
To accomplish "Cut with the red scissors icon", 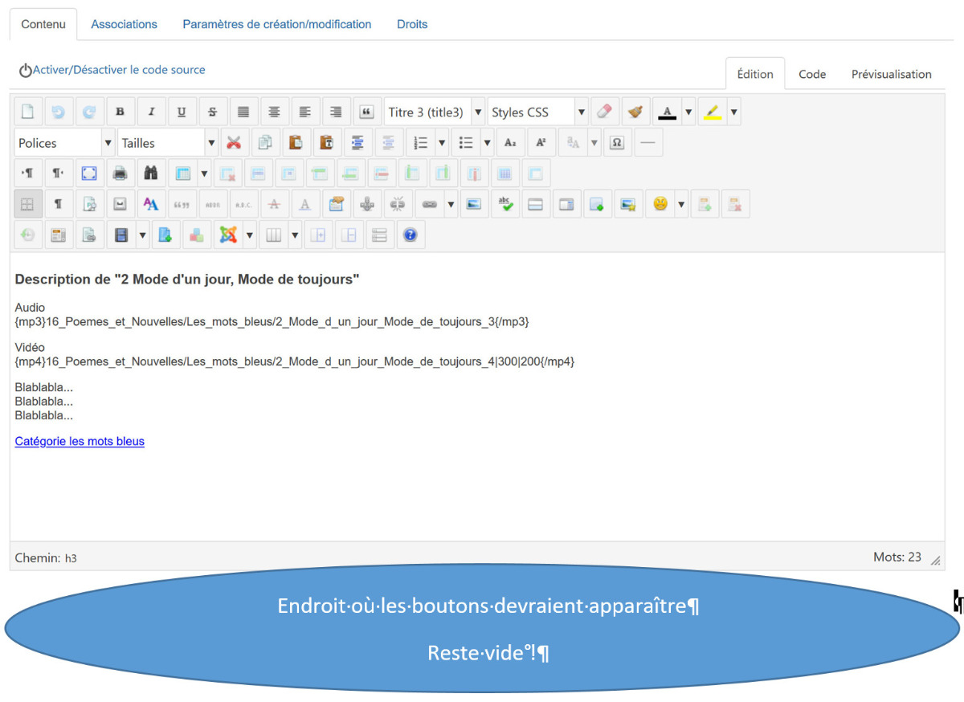I will 234,142.
